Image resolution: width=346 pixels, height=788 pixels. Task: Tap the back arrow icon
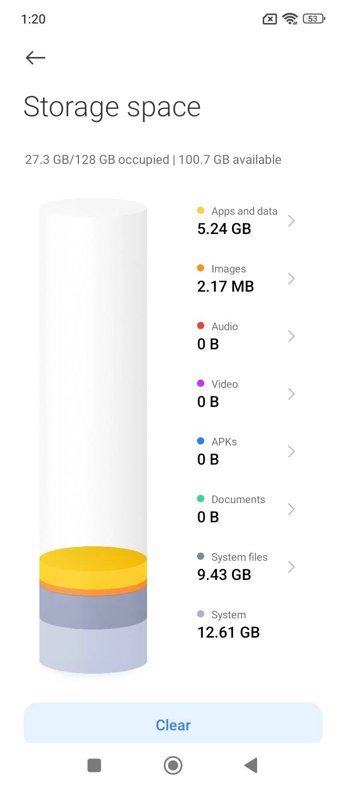point(36,58)
